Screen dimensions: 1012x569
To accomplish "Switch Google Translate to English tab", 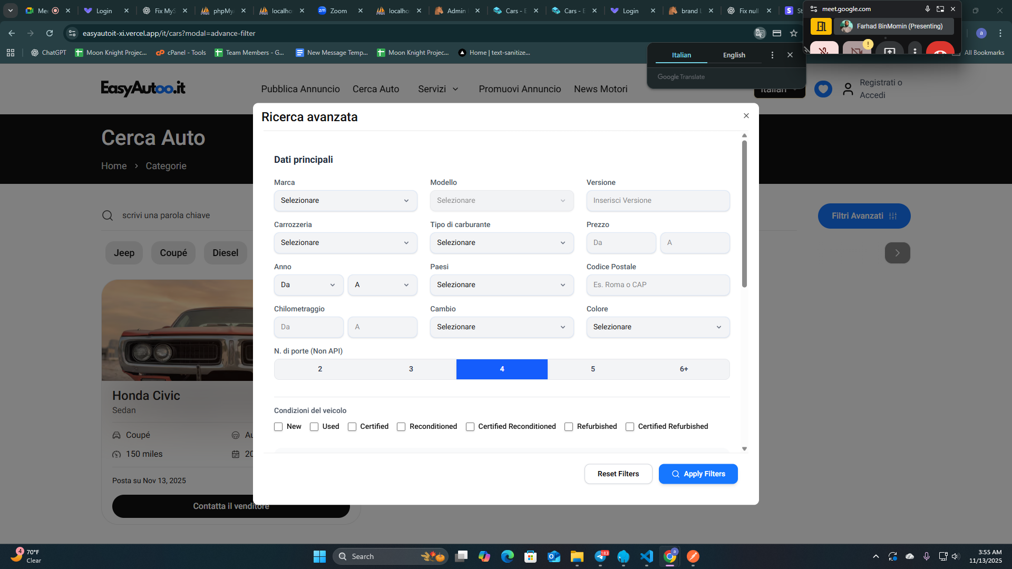I will coord(734,55).
